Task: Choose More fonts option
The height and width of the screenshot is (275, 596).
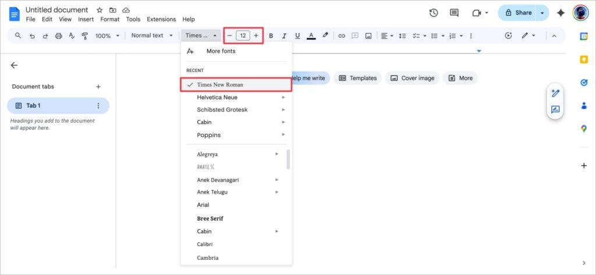Action: click(236, 51)
